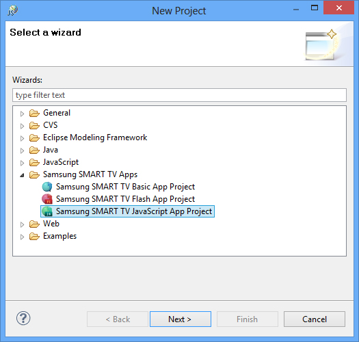The image size is (359, 342).
Task: Click the JavaScript folder icon
Action: pyautogui.click(x=34, y=163)
